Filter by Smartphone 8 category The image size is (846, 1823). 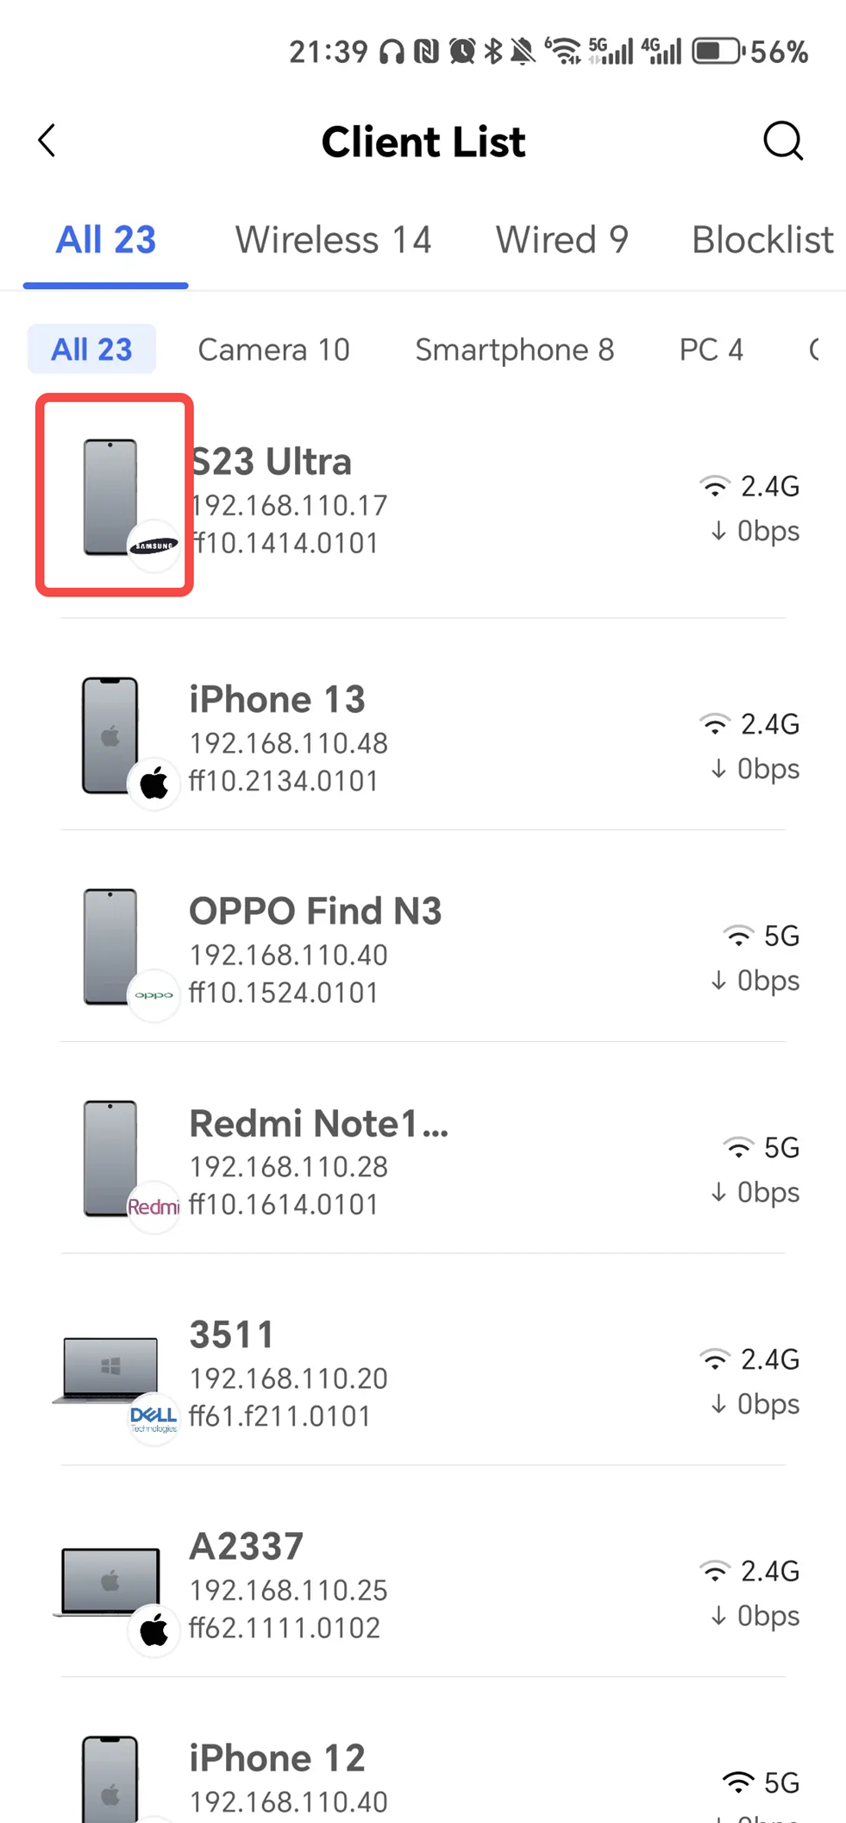click(x=514, y=350)
